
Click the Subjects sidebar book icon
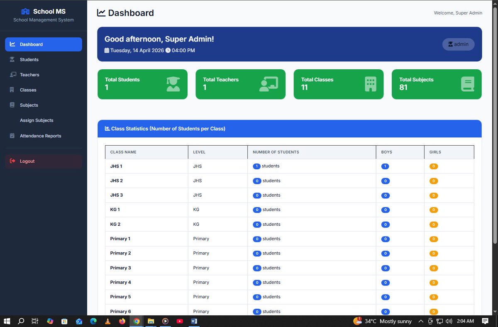tap(12, 105)
